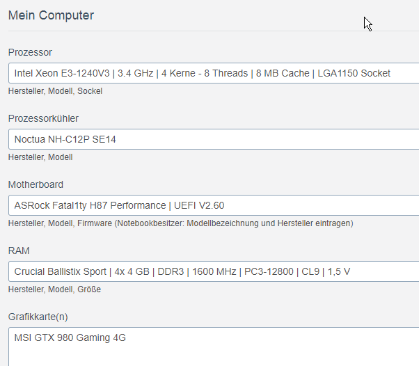419x366 pixels.
Task: Place cursor on 'UEFI V2.60' in Motherboard field
Action: (199, 205)
